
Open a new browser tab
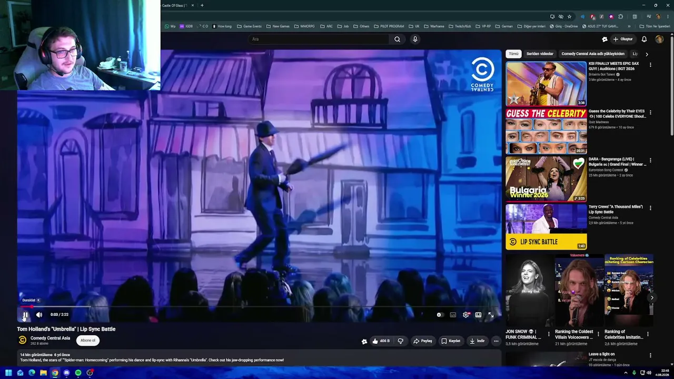pyautogui.click(x=202, y=5)
